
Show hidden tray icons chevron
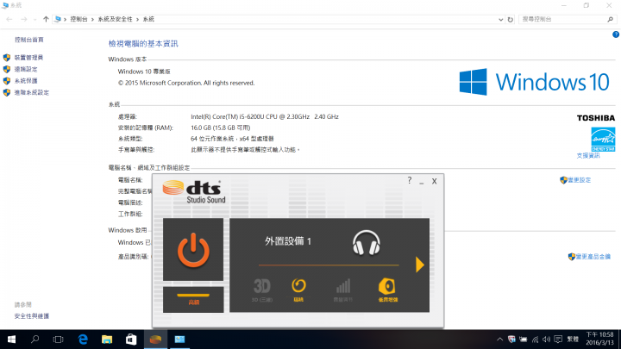click(x=499, y=340)
